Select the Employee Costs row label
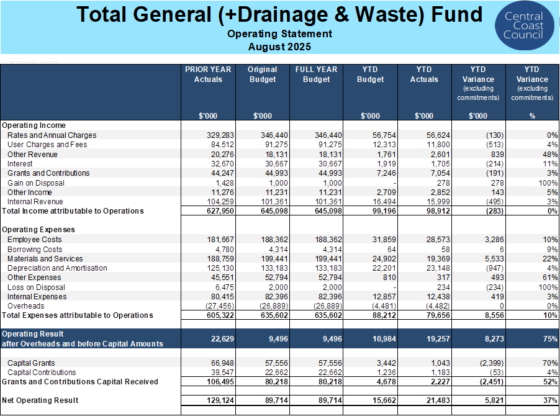The width and height of the screenshot is (560, 416). pyautogui.click(x=35, y=240)
